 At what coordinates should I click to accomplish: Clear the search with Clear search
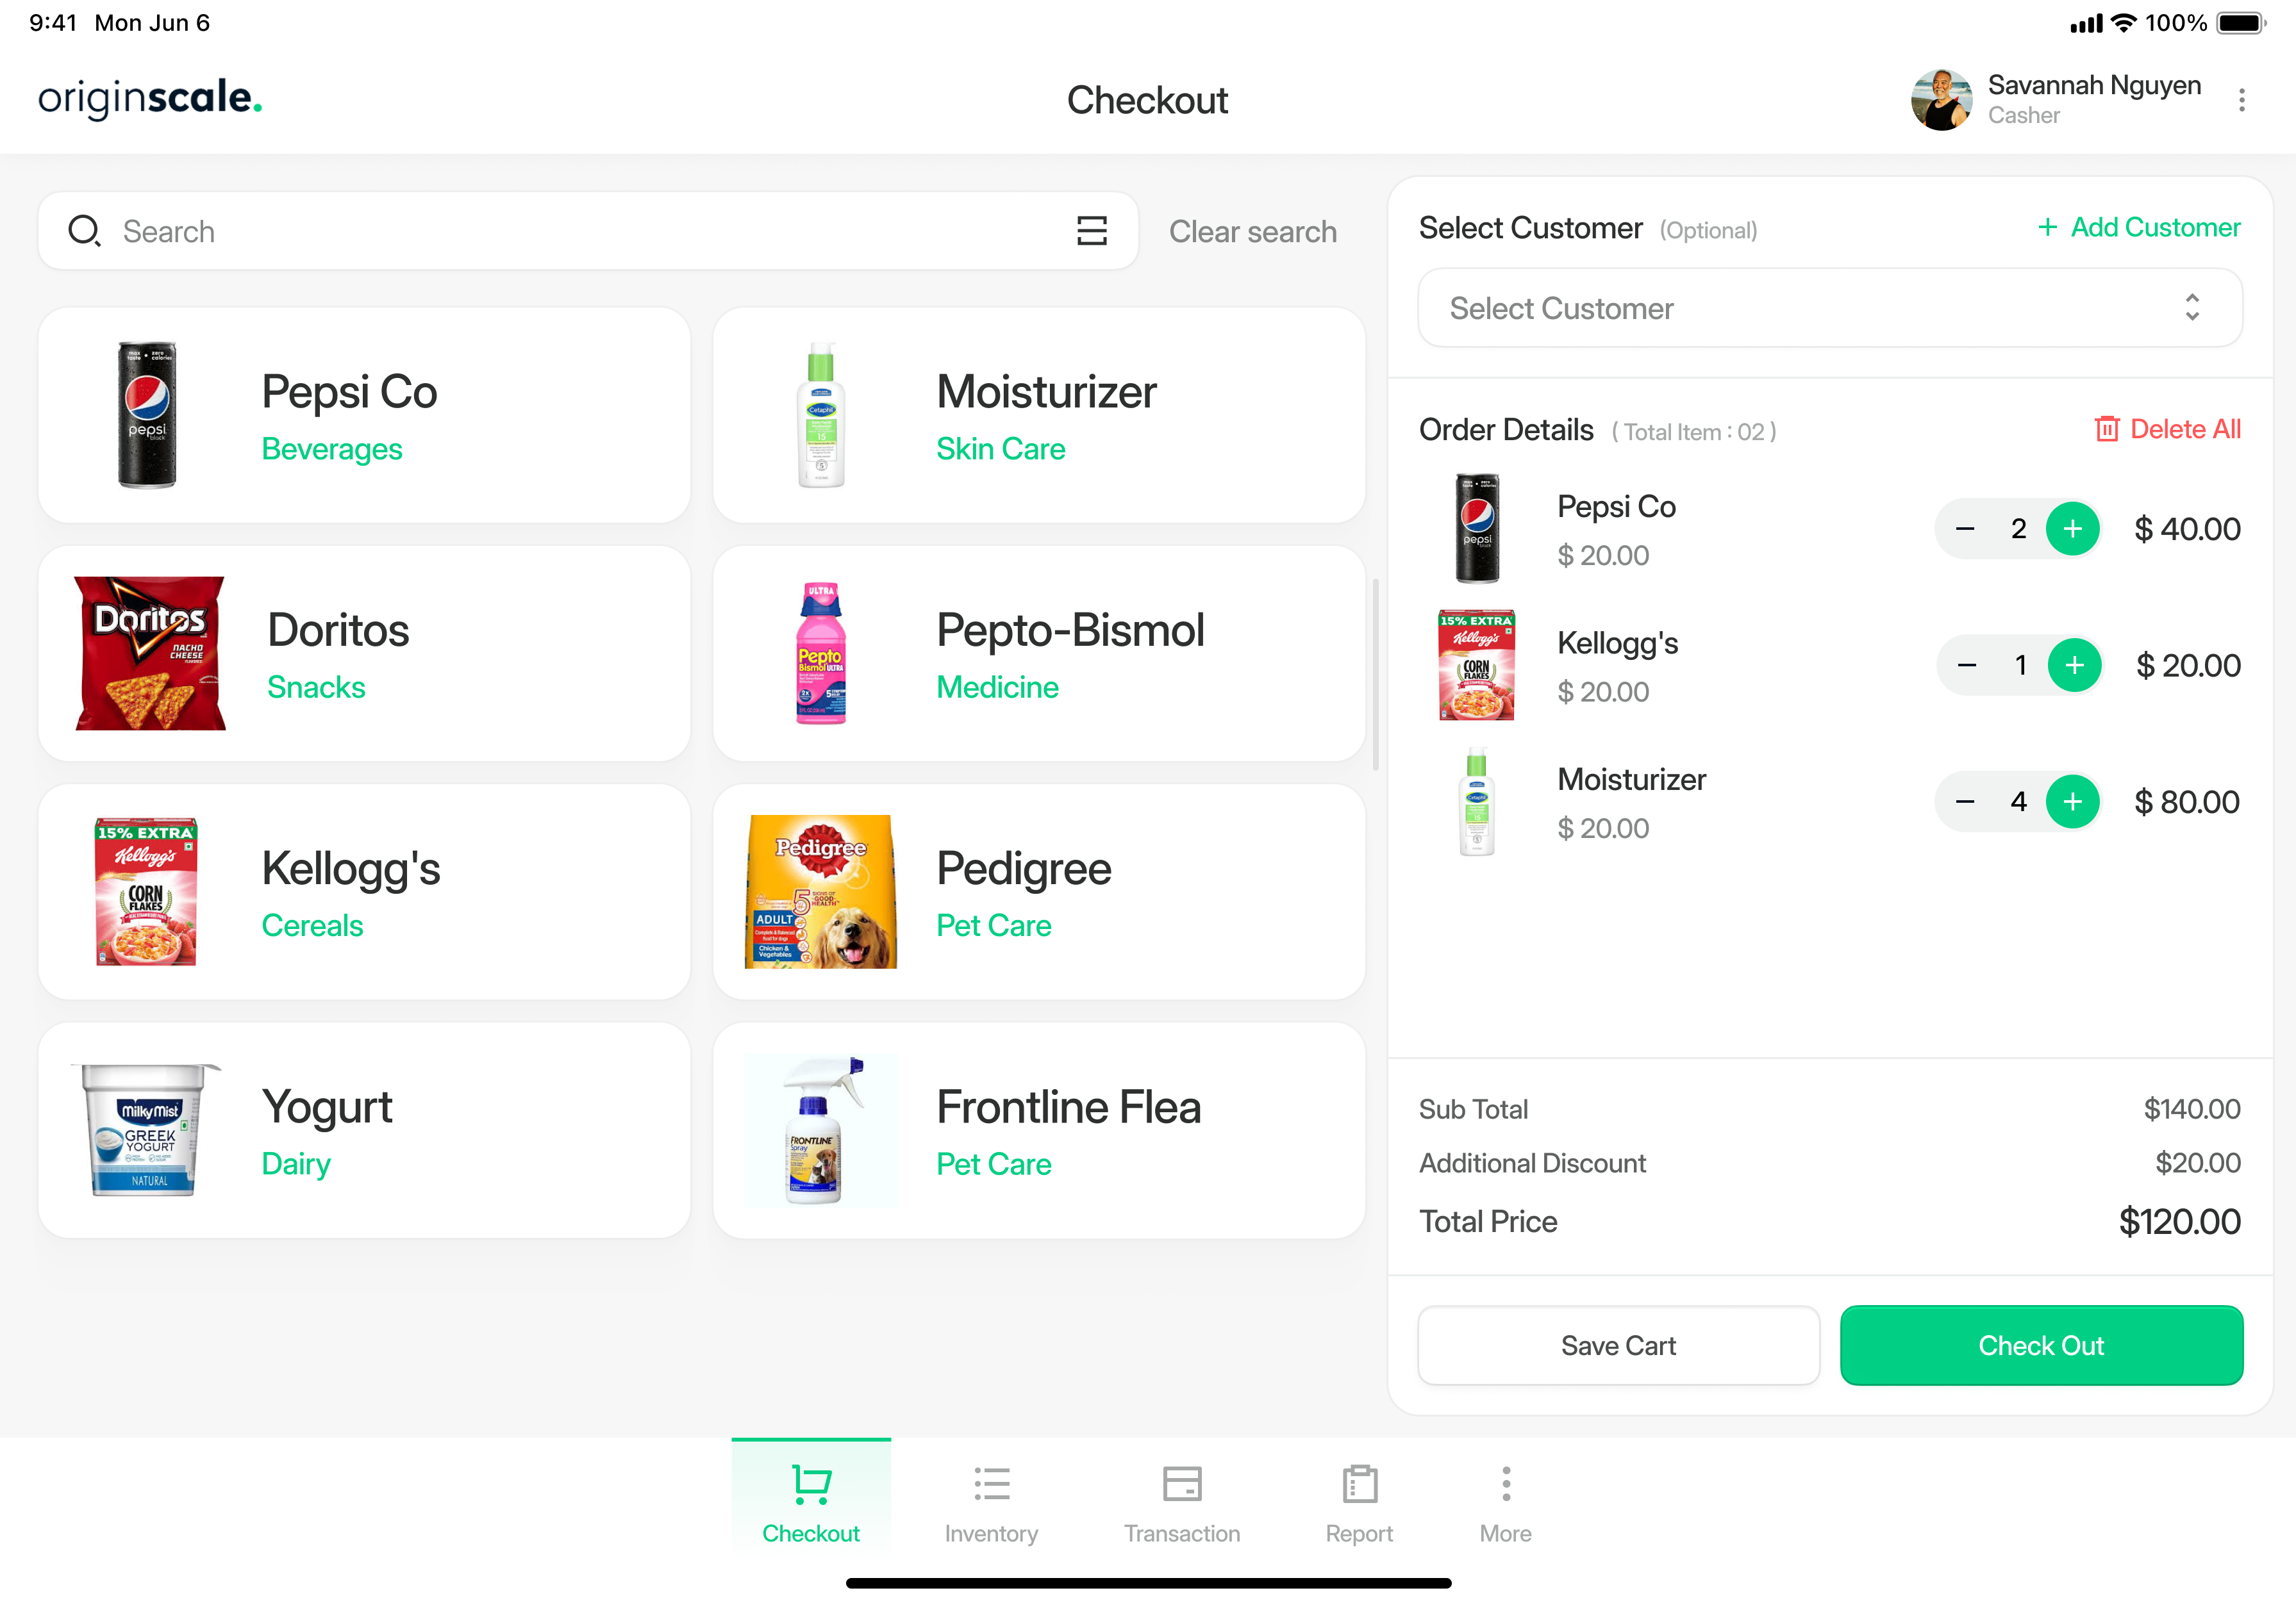click(1252, 232)
